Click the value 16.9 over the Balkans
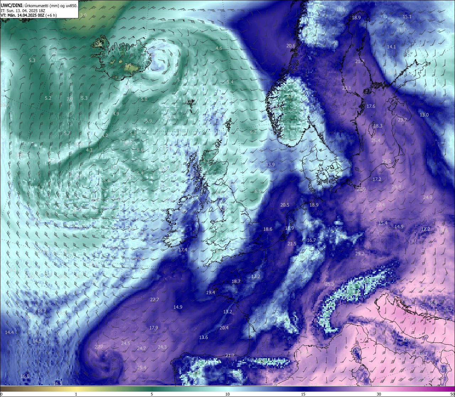This screenshot has height=397, width=455. coord(433,303)
